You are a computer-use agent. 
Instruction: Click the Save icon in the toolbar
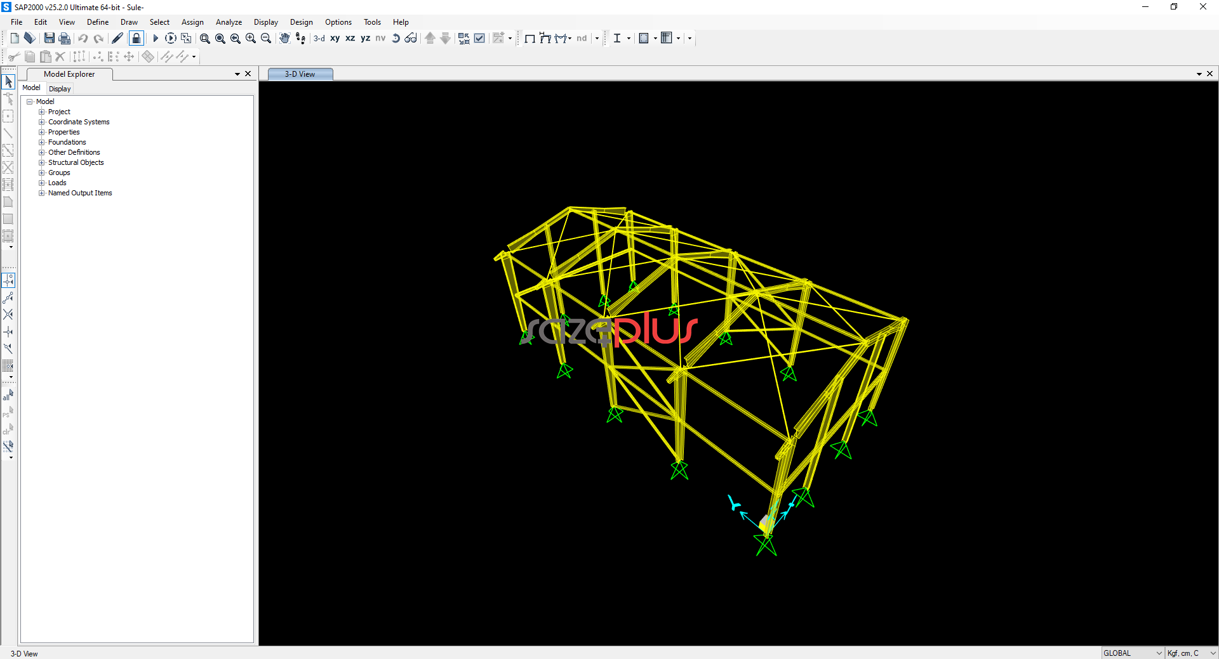click(x=49, y=38)
